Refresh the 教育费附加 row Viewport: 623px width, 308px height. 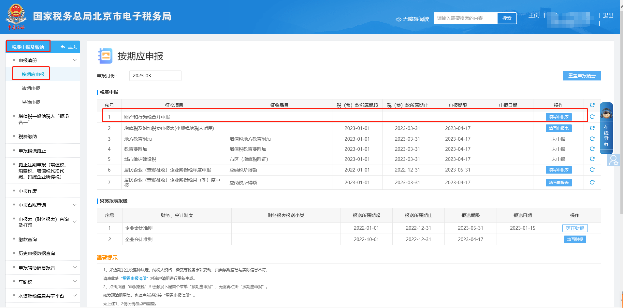592,149
